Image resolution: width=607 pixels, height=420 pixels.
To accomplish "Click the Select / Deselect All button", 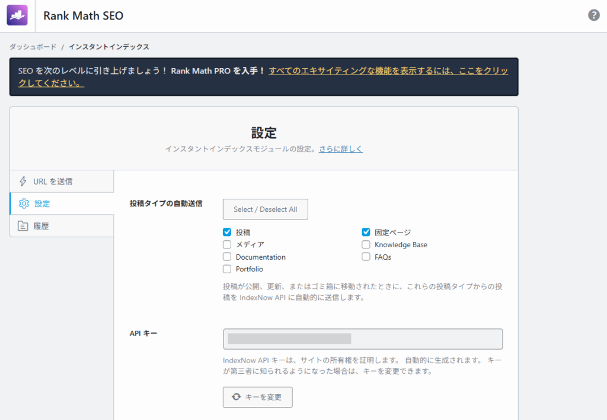I will 266,209.
